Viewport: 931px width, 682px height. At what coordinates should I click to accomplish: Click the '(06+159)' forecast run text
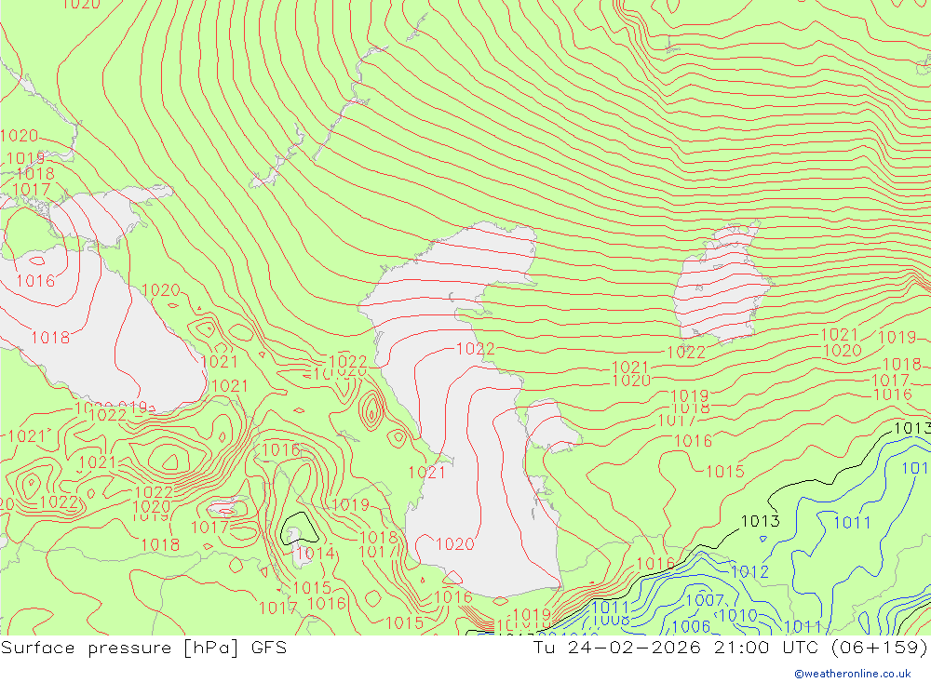pyautogui.click(x=879, y=648)
